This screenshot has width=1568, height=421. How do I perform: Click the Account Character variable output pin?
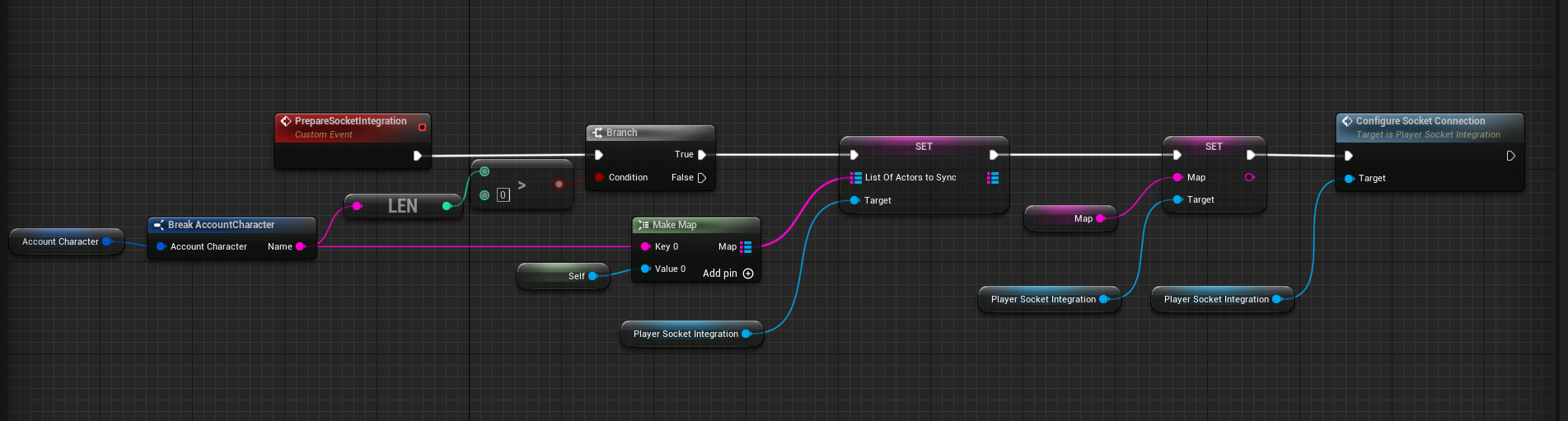coord(107,241)
